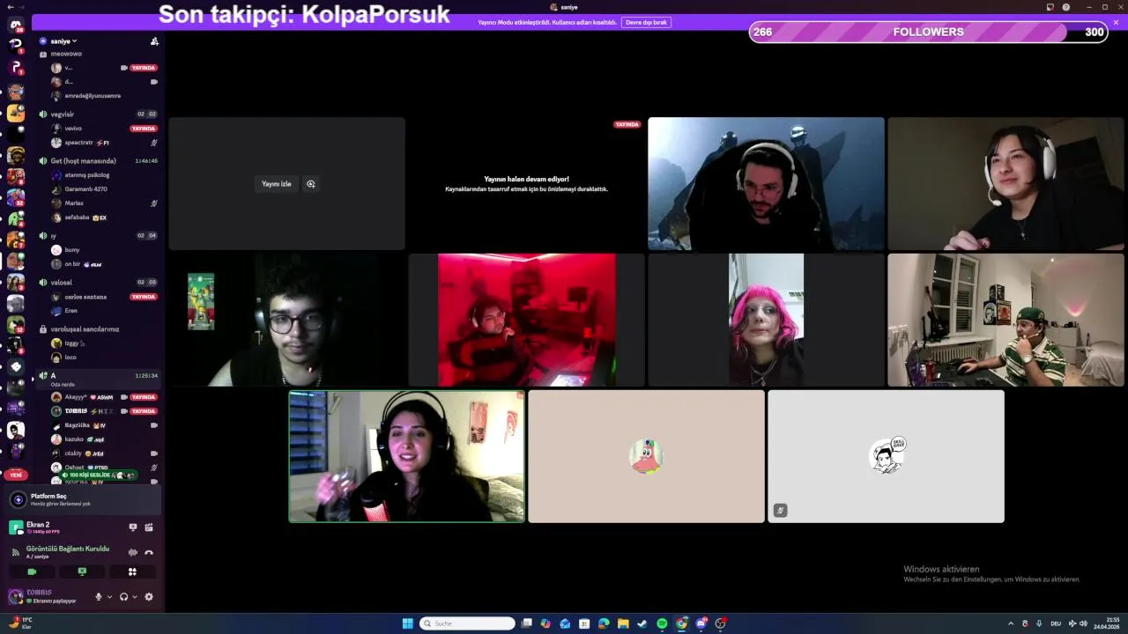Open File Explorer from the taskbar
This screenshot has height=634, width=1128.
[x=623, y=623]
